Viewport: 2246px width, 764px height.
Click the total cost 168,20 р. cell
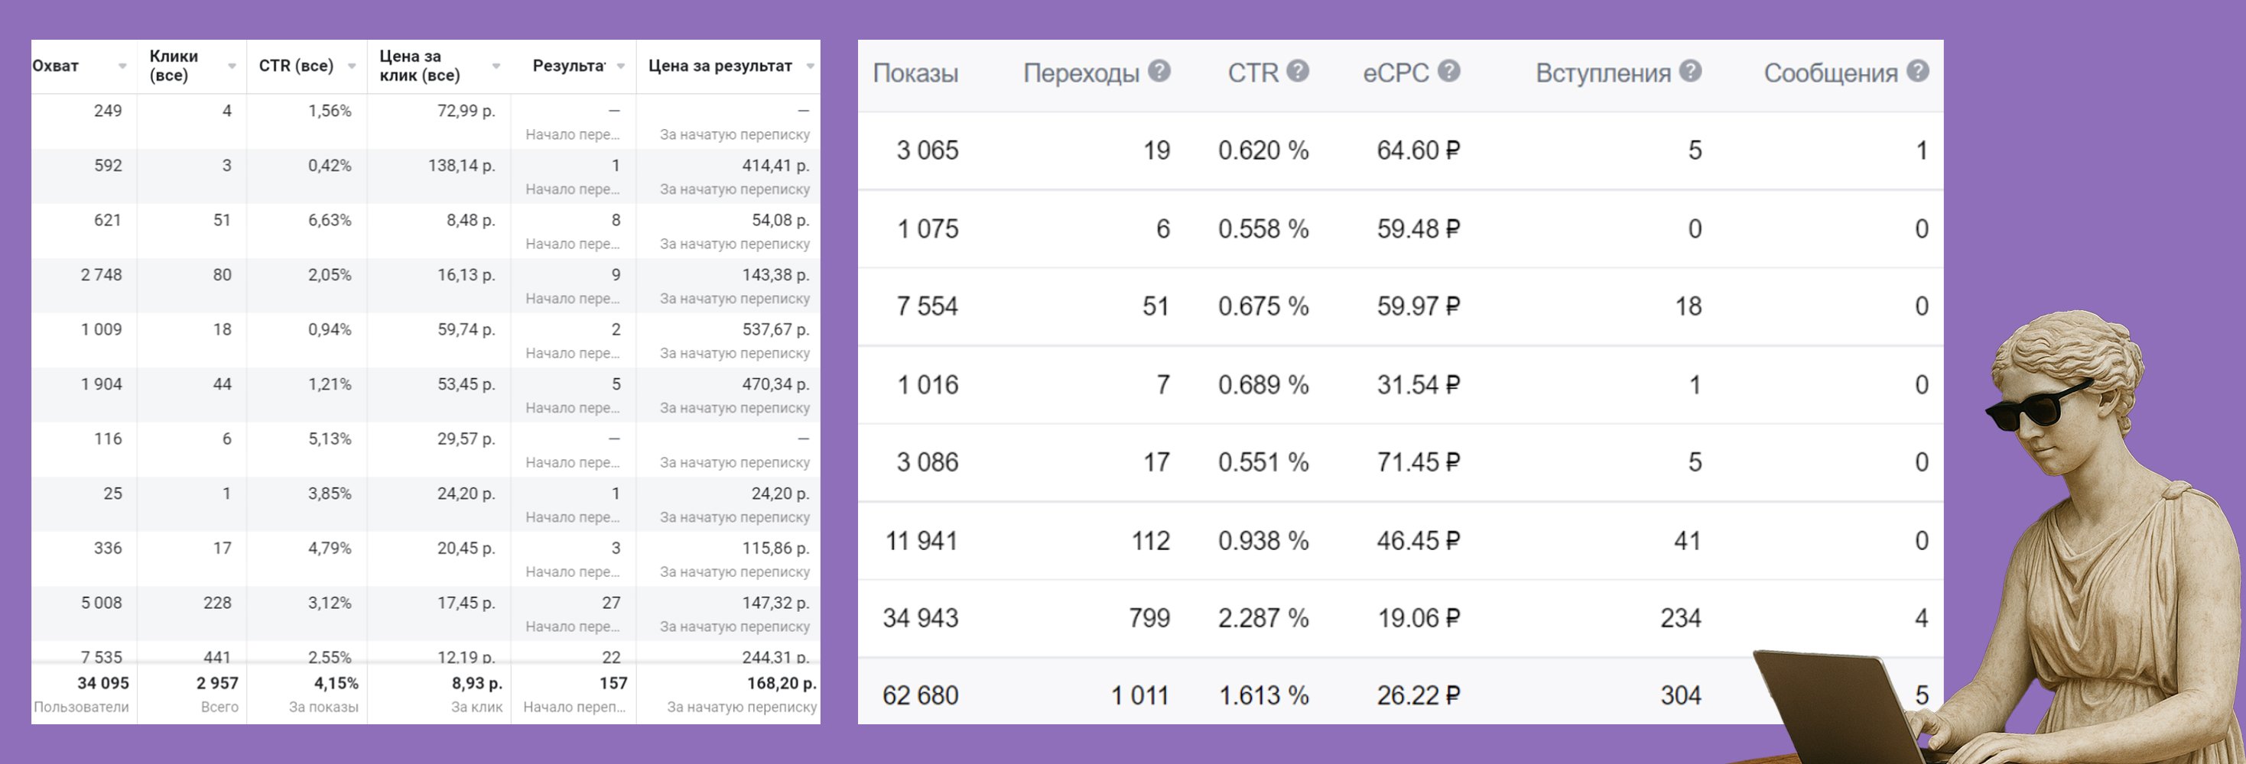[x=782, y=684]
